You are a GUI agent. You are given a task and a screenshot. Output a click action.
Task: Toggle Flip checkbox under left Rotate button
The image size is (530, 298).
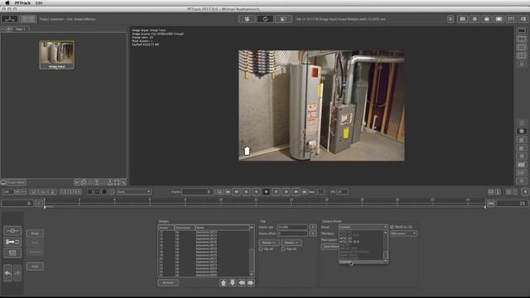(x=261, y=249)
